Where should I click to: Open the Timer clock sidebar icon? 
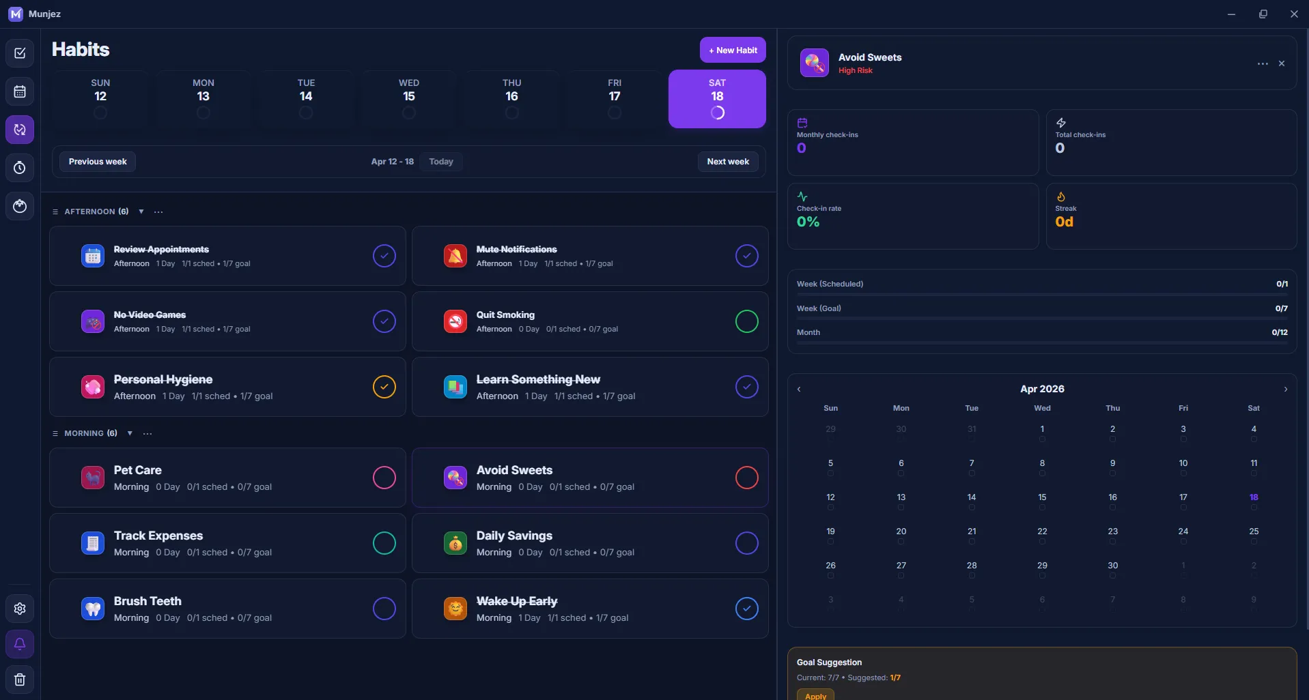click(x=20, y=168)
